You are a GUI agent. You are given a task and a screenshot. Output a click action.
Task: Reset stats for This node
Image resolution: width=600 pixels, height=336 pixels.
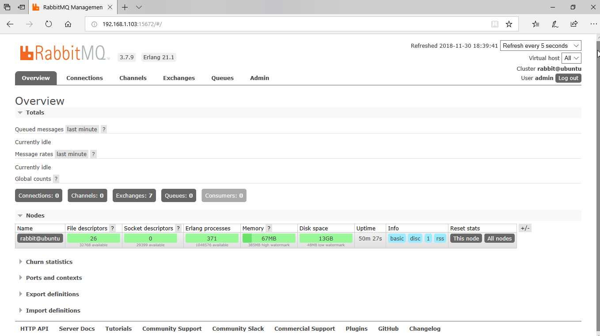click(466, 239)
